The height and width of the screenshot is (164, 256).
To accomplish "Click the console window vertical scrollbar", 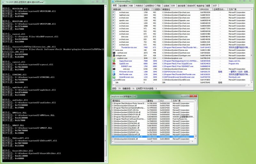I will tap(106, 84).
